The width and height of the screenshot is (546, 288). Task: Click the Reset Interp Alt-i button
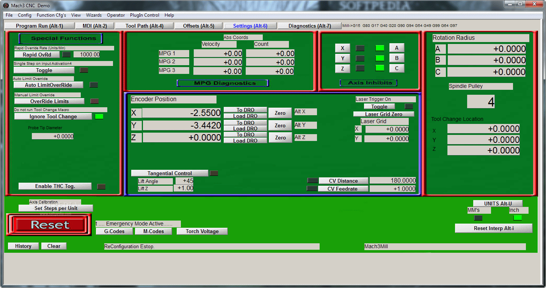coord(494,228)
